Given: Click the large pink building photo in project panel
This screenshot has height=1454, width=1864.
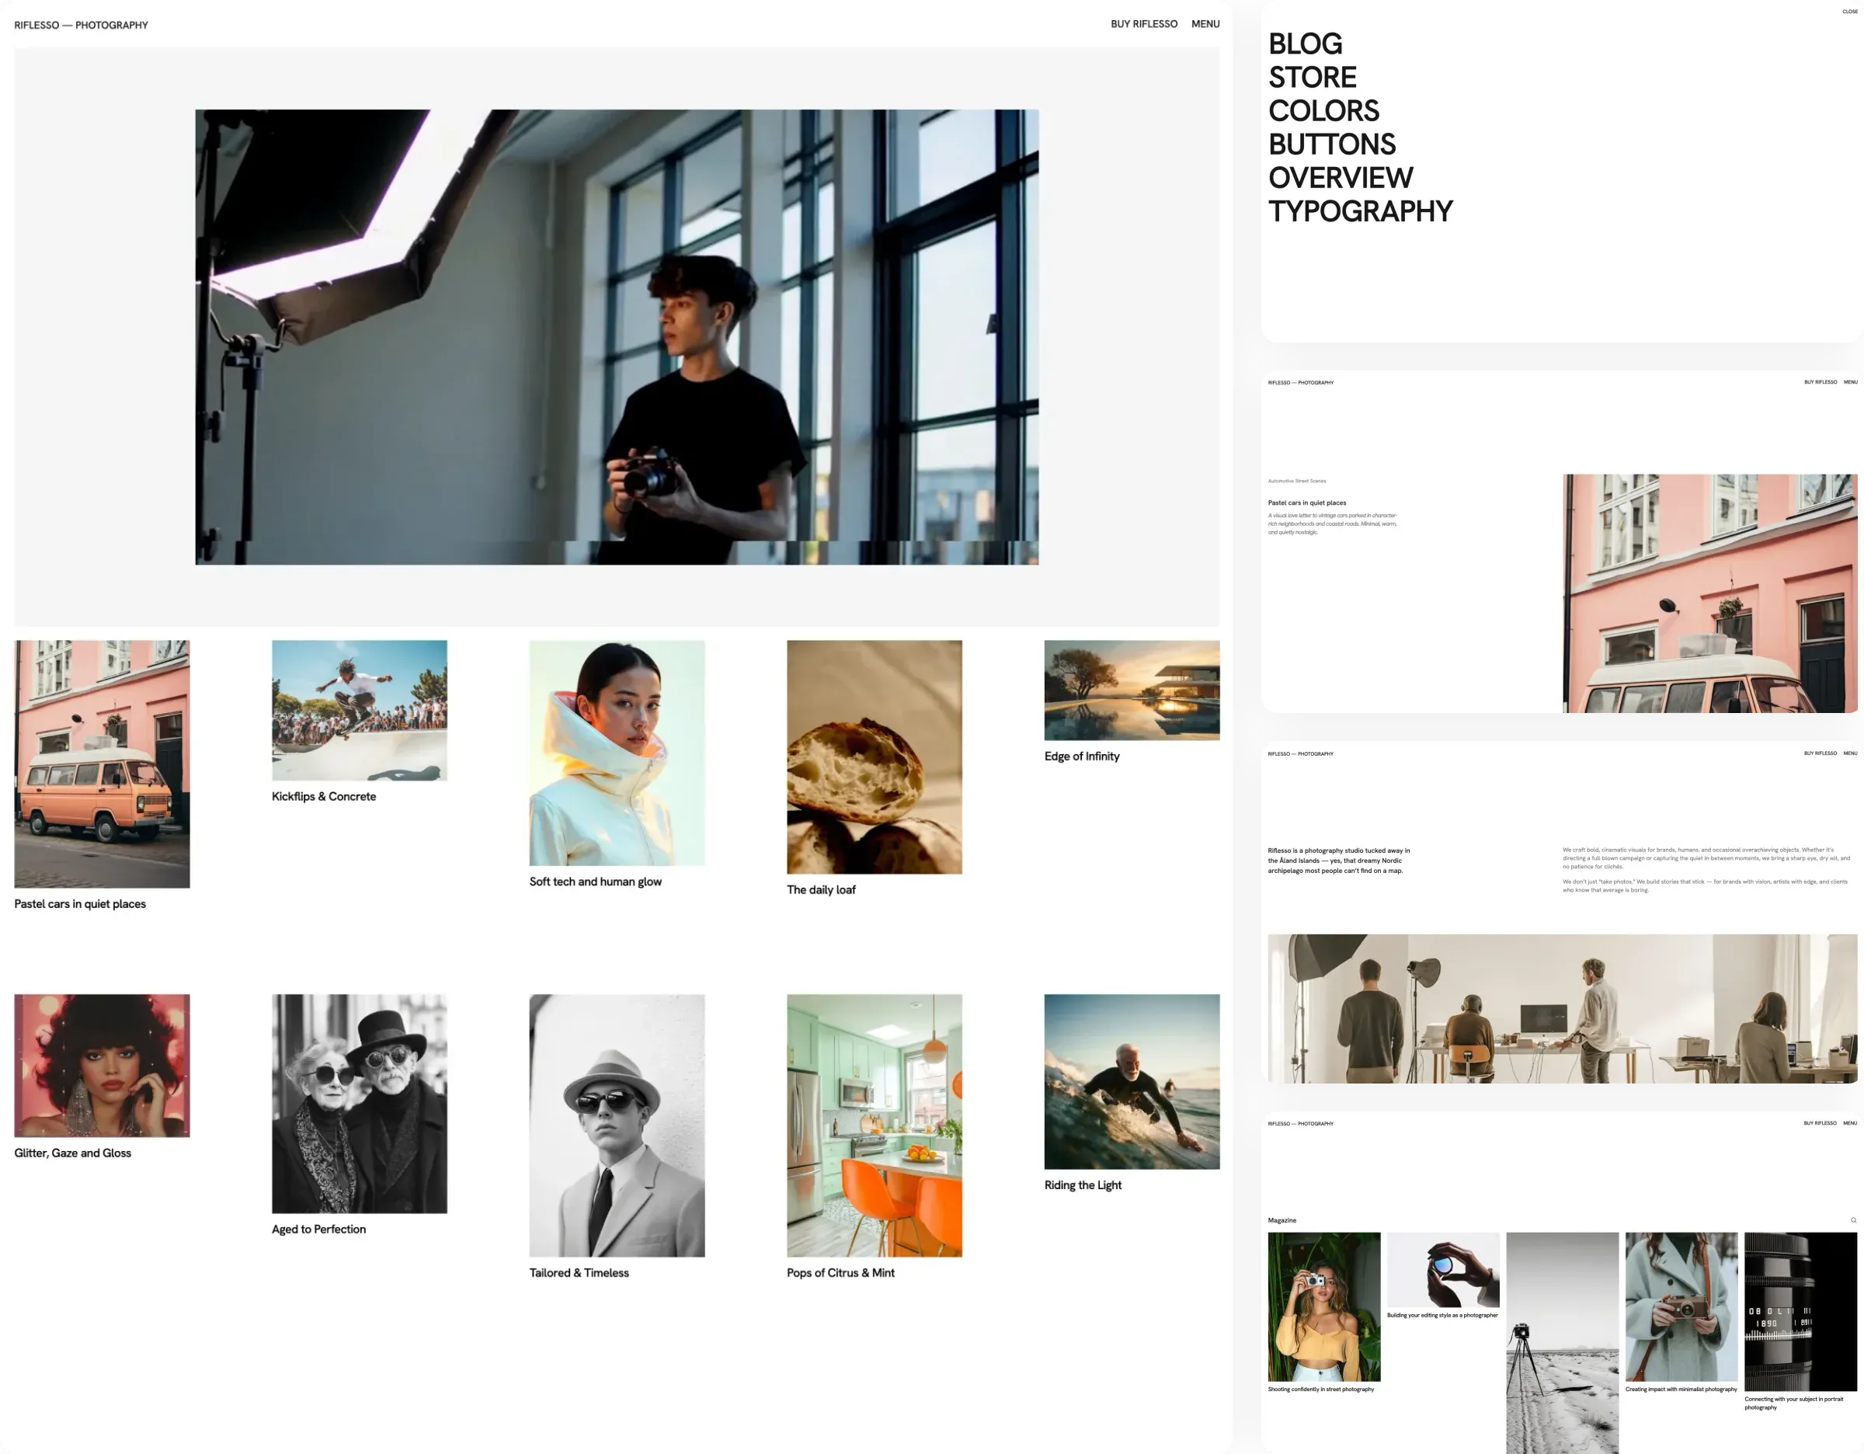Looking at the screenshot, I should [x=1709, y=593].
